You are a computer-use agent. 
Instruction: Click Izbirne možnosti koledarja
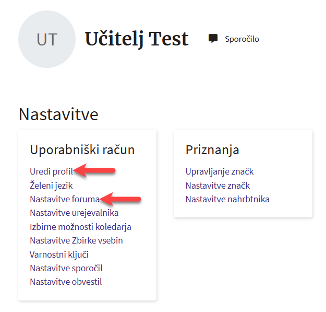(x=80, y=227)
